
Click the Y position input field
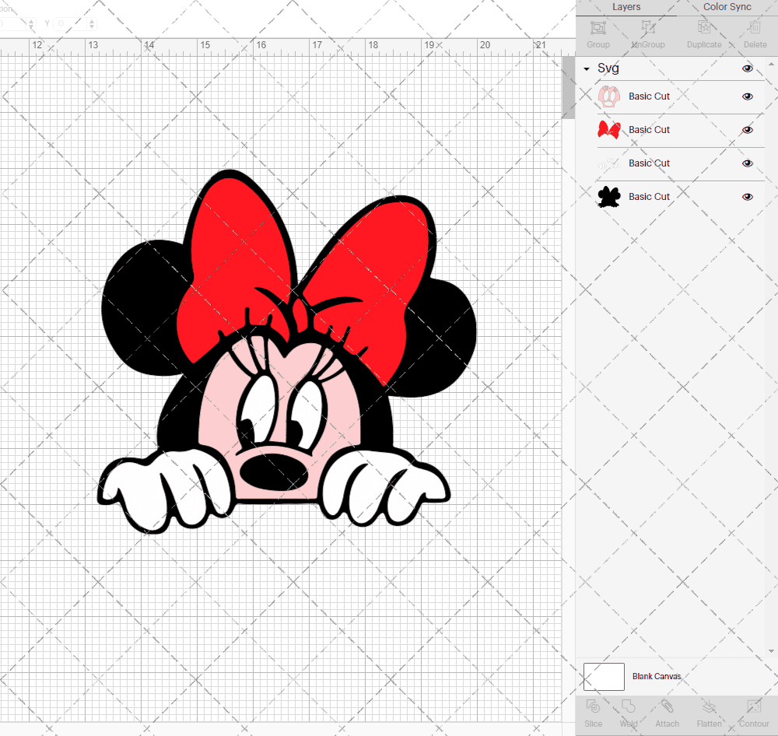69,23
